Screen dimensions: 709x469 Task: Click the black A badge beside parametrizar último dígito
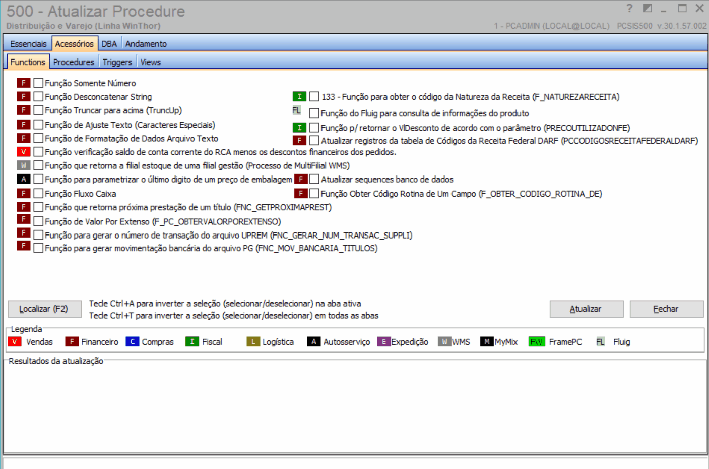(23, 179)
